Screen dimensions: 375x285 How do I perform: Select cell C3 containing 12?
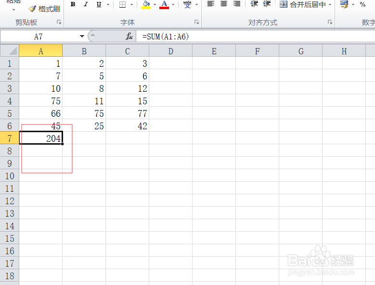click(128, 88)
